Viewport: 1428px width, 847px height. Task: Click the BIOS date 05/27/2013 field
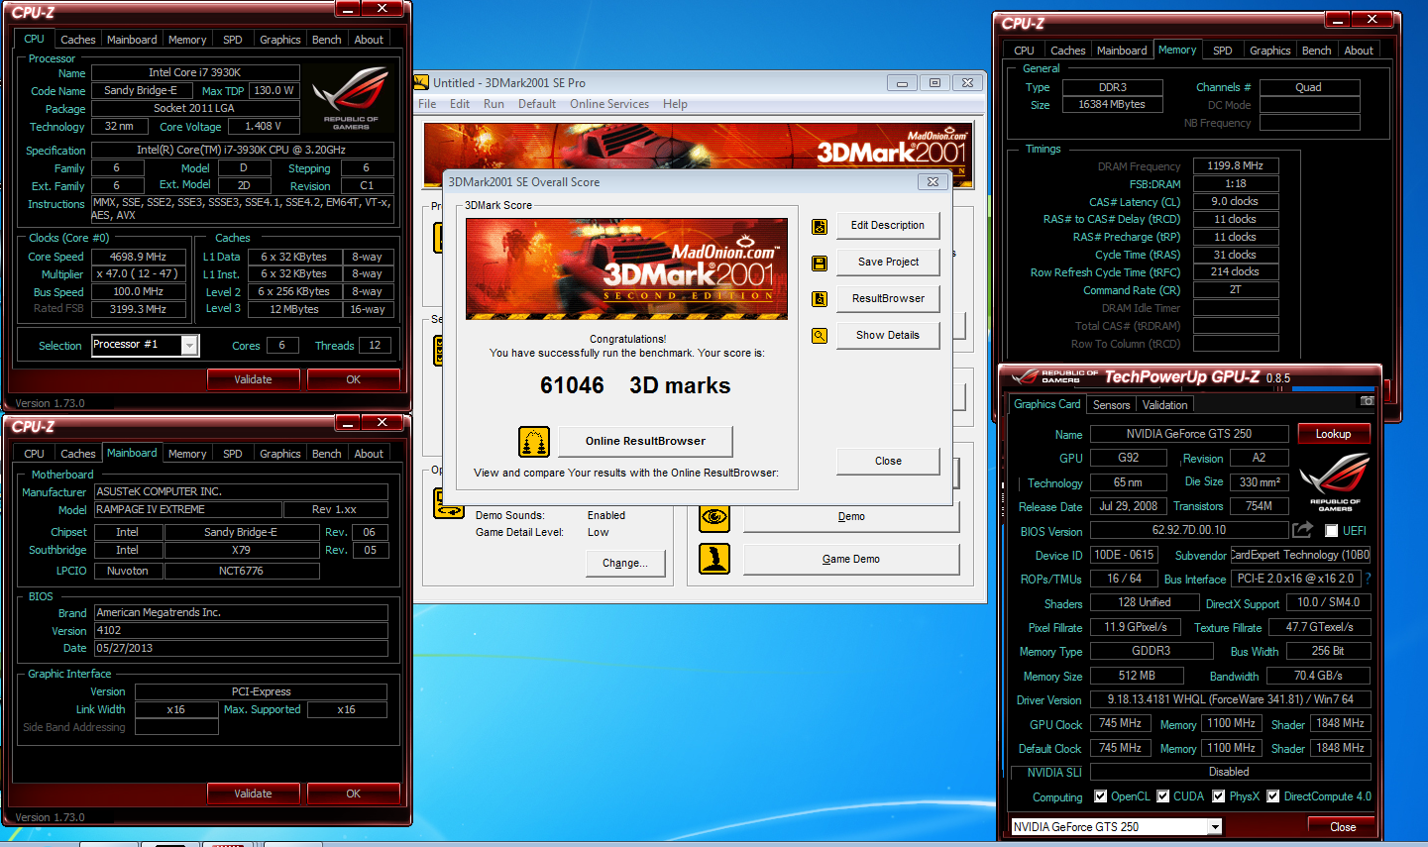point(241,649)
